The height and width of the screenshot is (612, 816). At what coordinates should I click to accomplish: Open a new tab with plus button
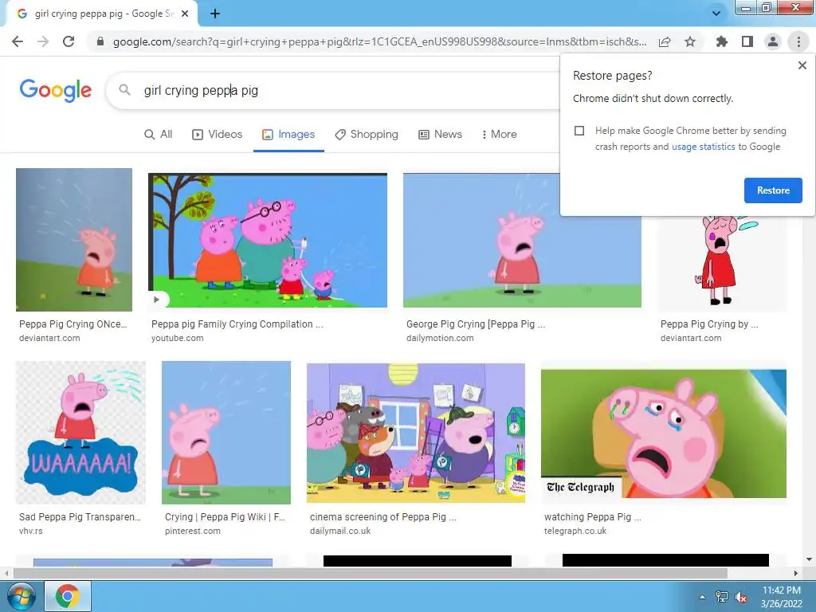[x=215, y=14]
